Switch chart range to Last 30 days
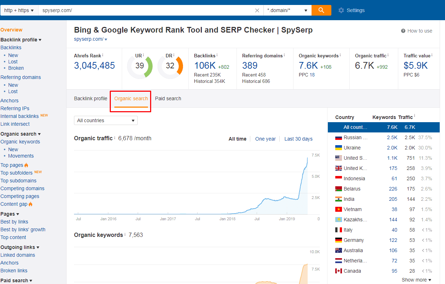Viewport: 445px width, 284px height. (x=298, y=139)
